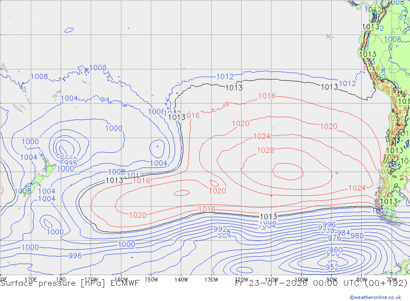Click the blue 952 low-pressure label
Screen dimensions: 410x301
click(x=332, y=267)
